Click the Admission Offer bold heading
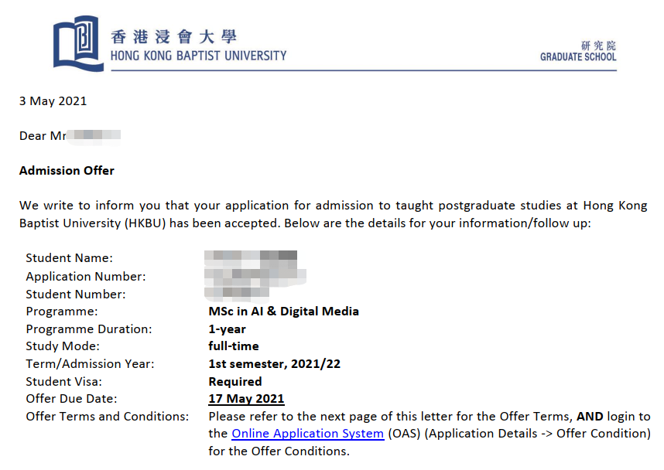 click(67, 171)
